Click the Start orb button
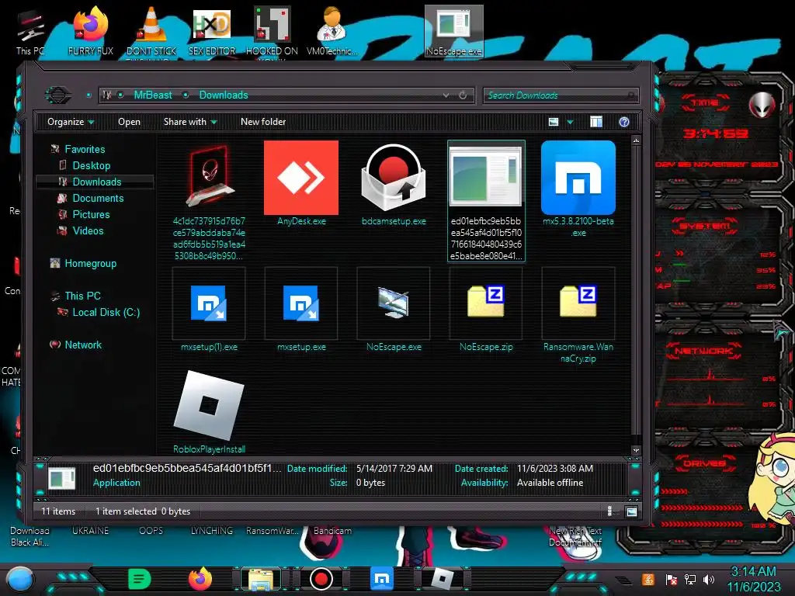The image size is (795, 596). 20,580
